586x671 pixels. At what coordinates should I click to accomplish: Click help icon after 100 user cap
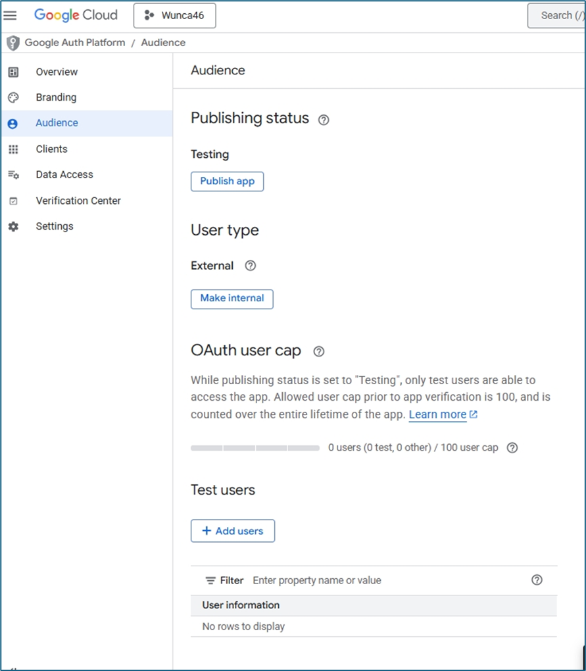click(512, 447)
